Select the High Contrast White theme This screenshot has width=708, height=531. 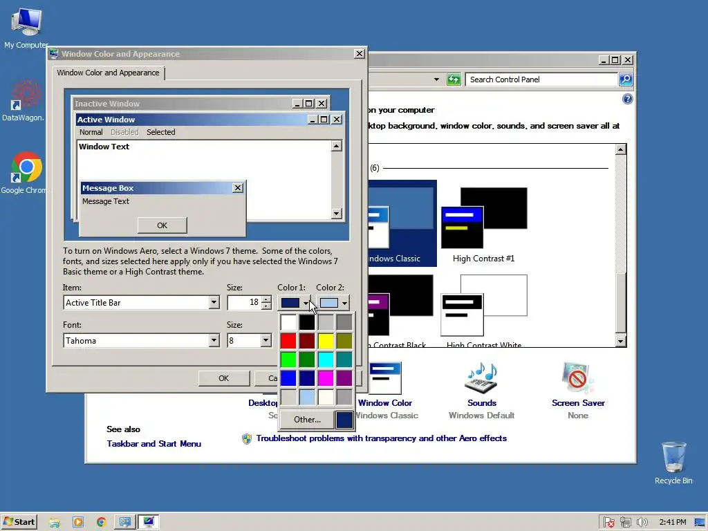[483, 311]
